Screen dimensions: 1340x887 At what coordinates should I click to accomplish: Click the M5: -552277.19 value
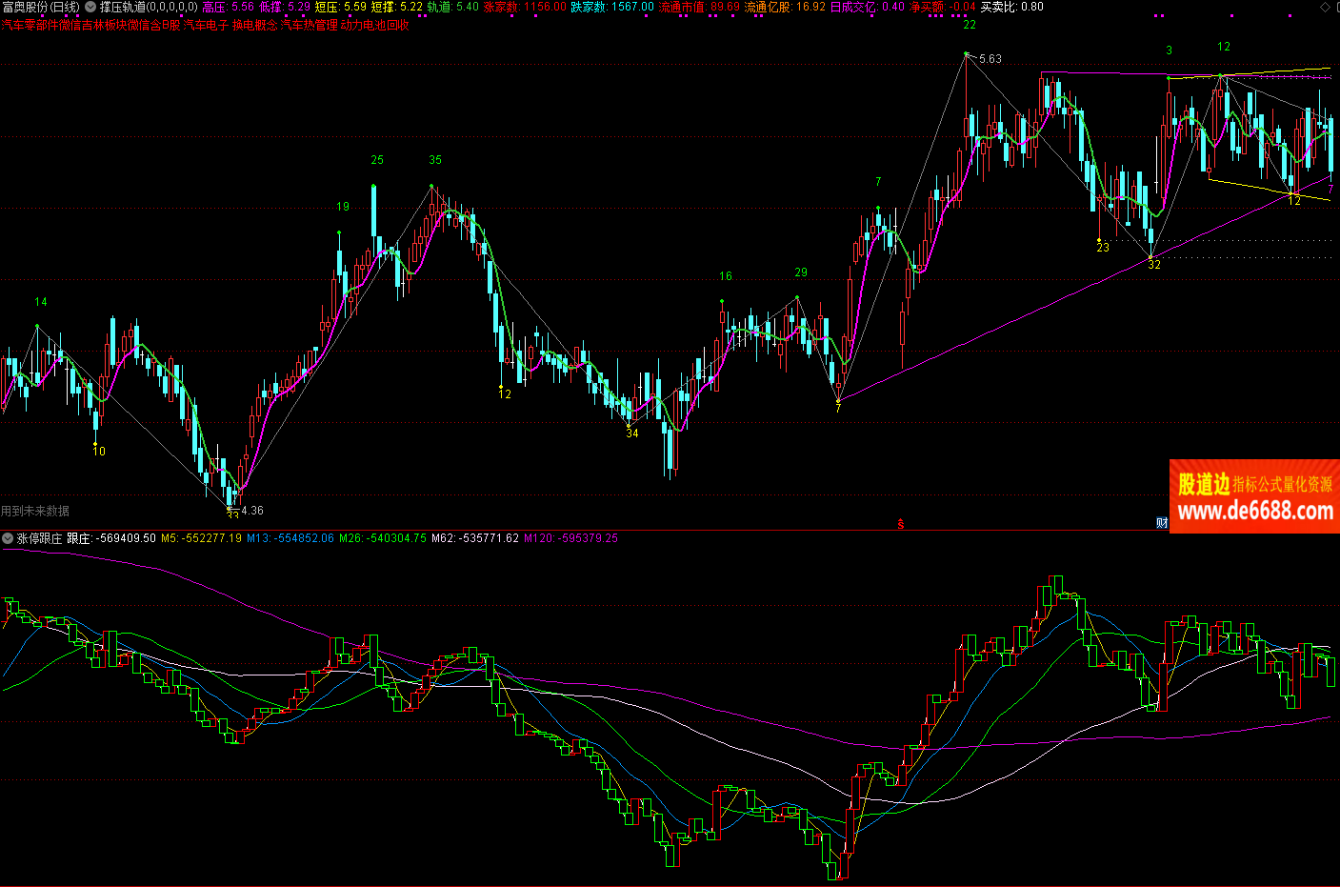click(x=201, y=538)
